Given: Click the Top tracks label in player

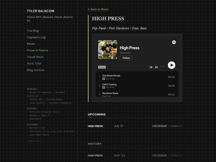Looking at the screenshot, I should (125, 53).
